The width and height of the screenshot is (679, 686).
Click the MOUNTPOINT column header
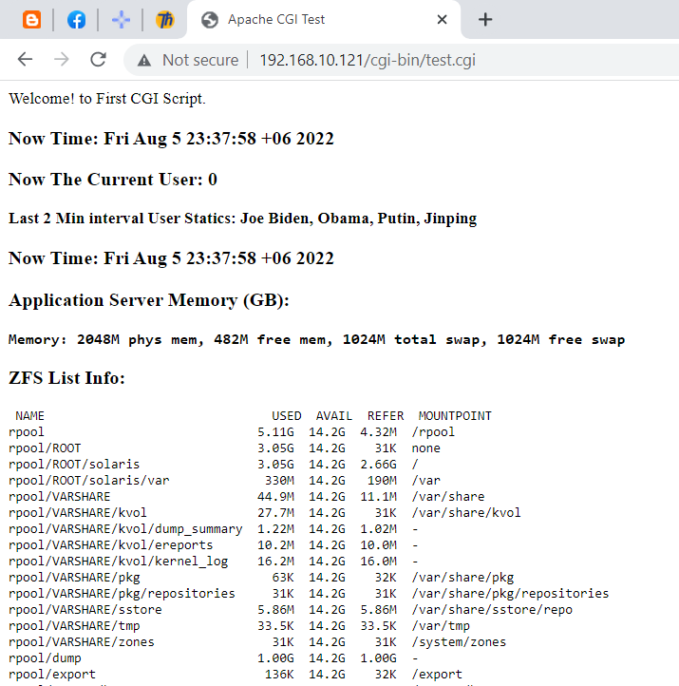pos(455,415)
